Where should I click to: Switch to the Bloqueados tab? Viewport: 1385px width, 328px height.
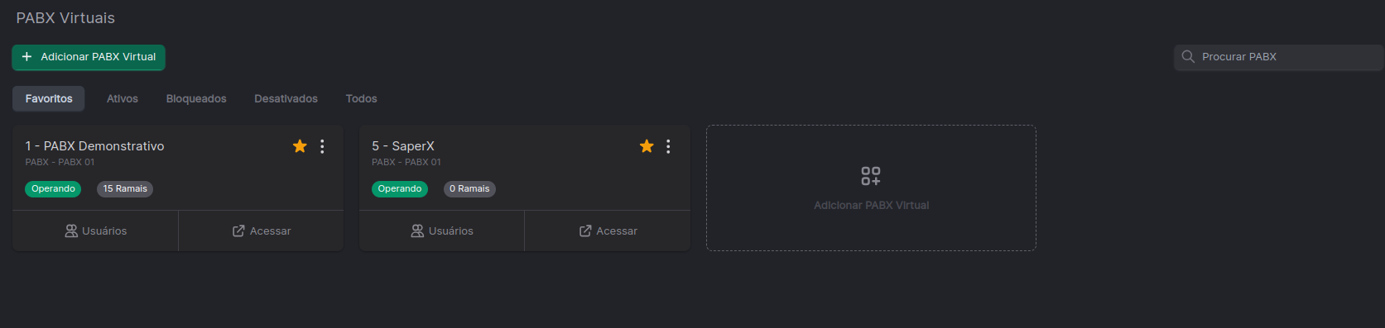click(196, 98)
